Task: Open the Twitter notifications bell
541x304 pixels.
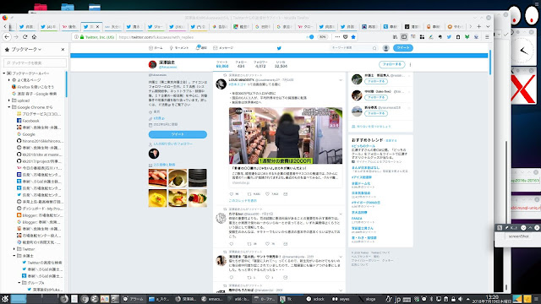Action: click(201, 48)
